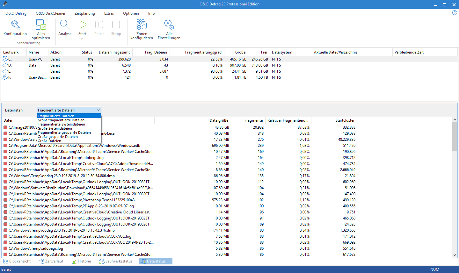The width and height of the screenshot is (459, 273).
Task: Sort by Fragmentierungsgrad column header
Action: tap(197, 52)
